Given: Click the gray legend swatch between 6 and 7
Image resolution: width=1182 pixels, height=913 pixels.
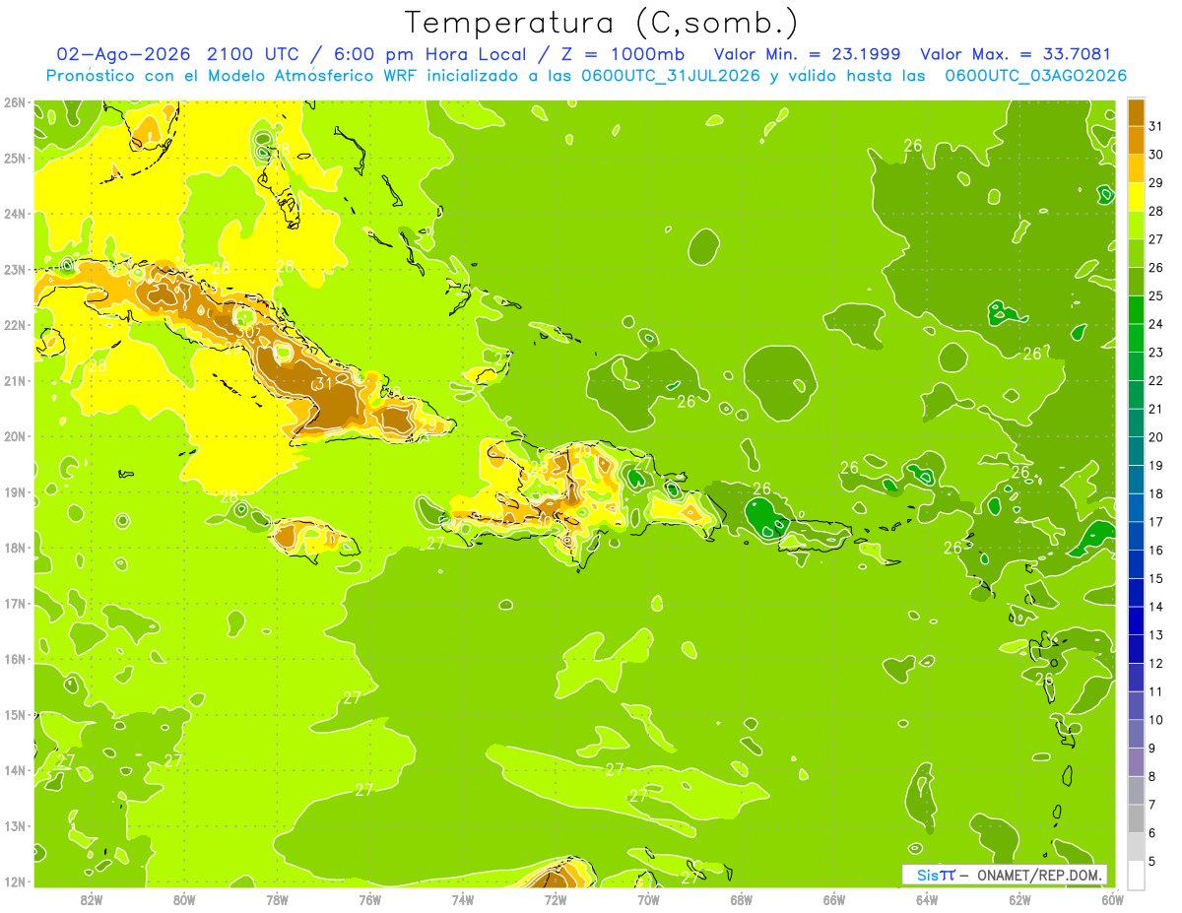Looking at the screenshot, I should [1136, 818].
